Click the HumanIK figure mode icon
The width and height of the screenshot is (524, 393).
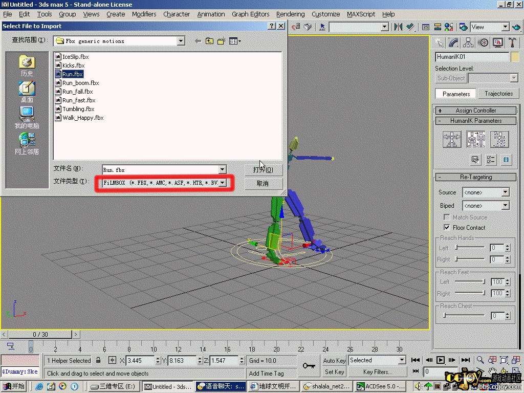(452, 139)
